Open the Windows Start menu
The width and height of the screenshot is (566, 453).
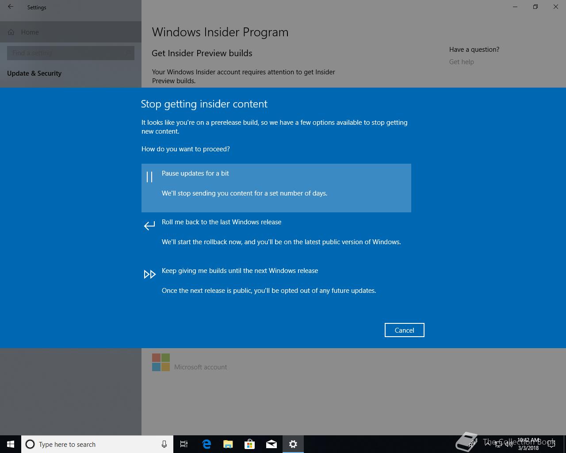pos(11,444)
